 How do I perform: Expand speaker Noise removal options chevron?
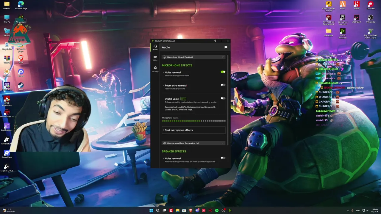pos(163,158)
